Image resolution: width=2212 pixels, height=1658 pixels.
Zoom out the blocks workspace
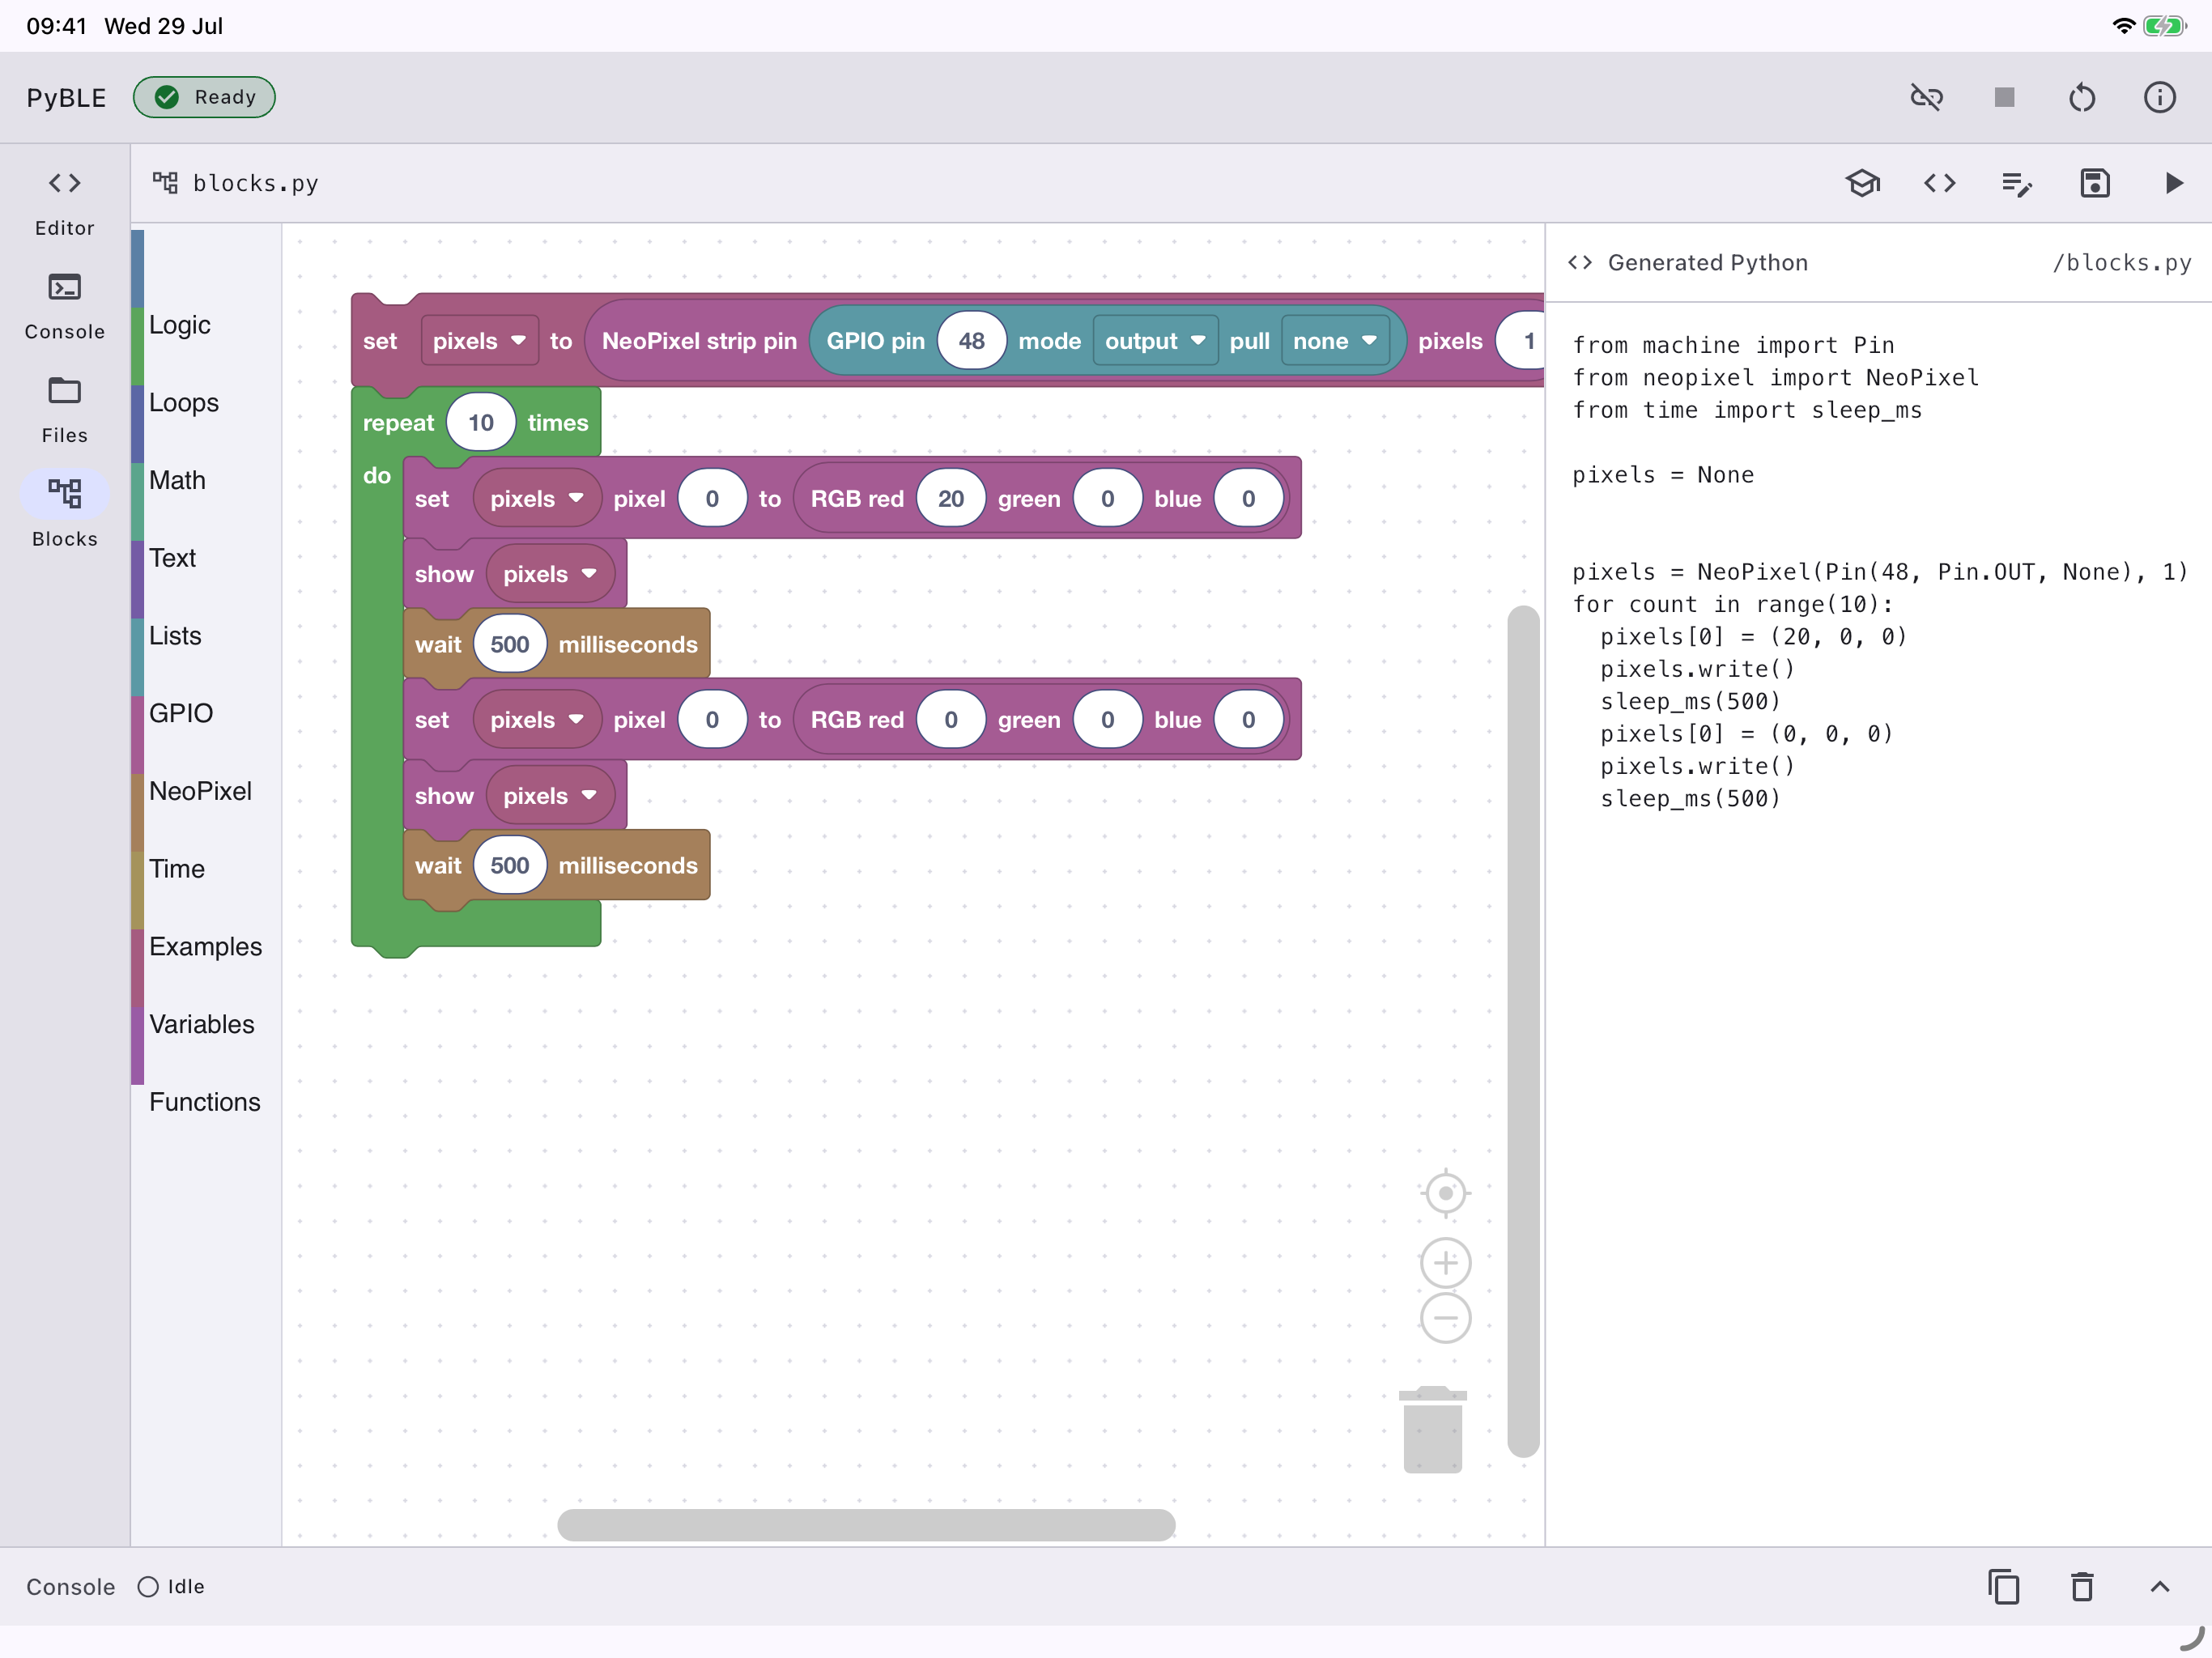tap(1445, 1318)
